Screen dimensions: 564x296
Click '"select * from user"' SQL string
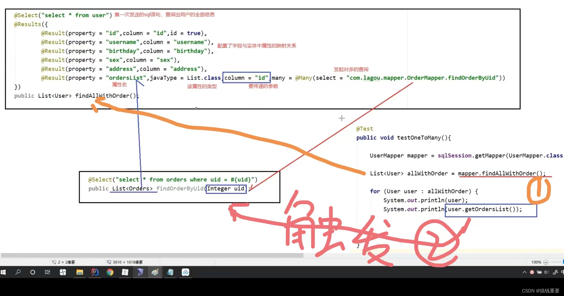tap(75, 15)
